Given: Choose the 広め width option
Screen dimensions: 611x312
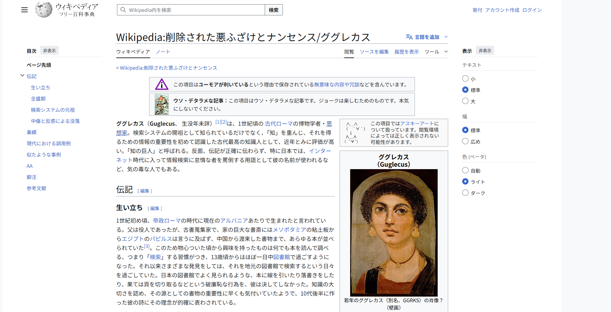Looking at the screenshot, I should tap(465, 141).
